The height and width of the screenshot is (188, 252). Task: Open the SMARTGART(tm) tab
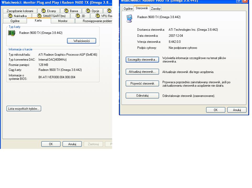51,16
